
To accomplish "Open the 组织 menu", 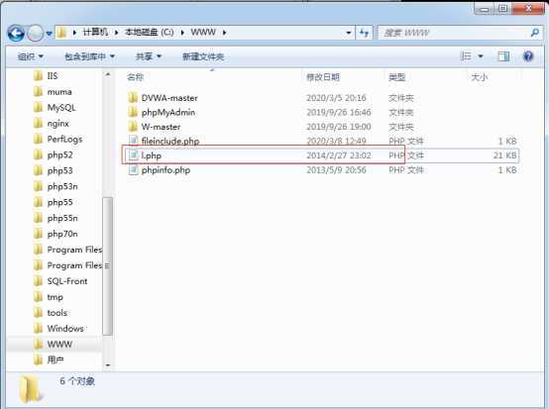I will click(30, 56).
